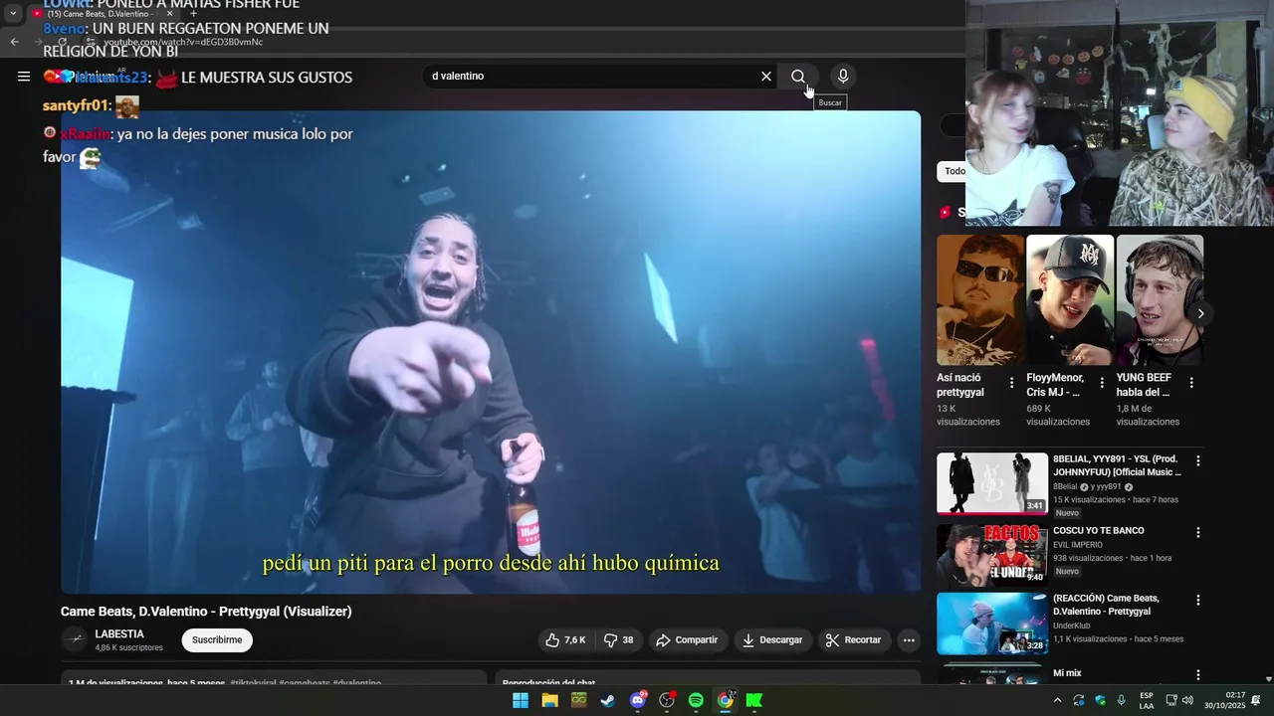Open options menu for 'YUNG BEEF habla del' Short

pos(1191,383)
